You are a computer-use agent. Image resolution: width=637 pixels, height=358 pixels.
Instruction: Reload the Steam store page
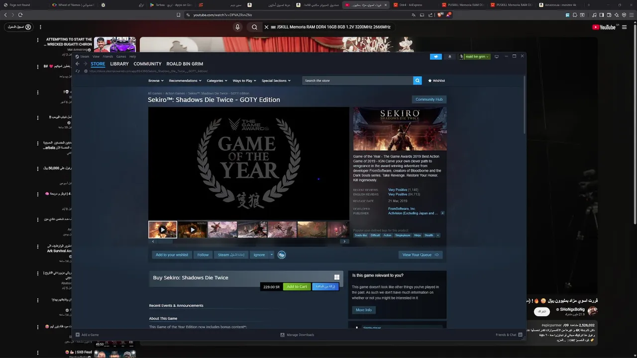(78, 71)
